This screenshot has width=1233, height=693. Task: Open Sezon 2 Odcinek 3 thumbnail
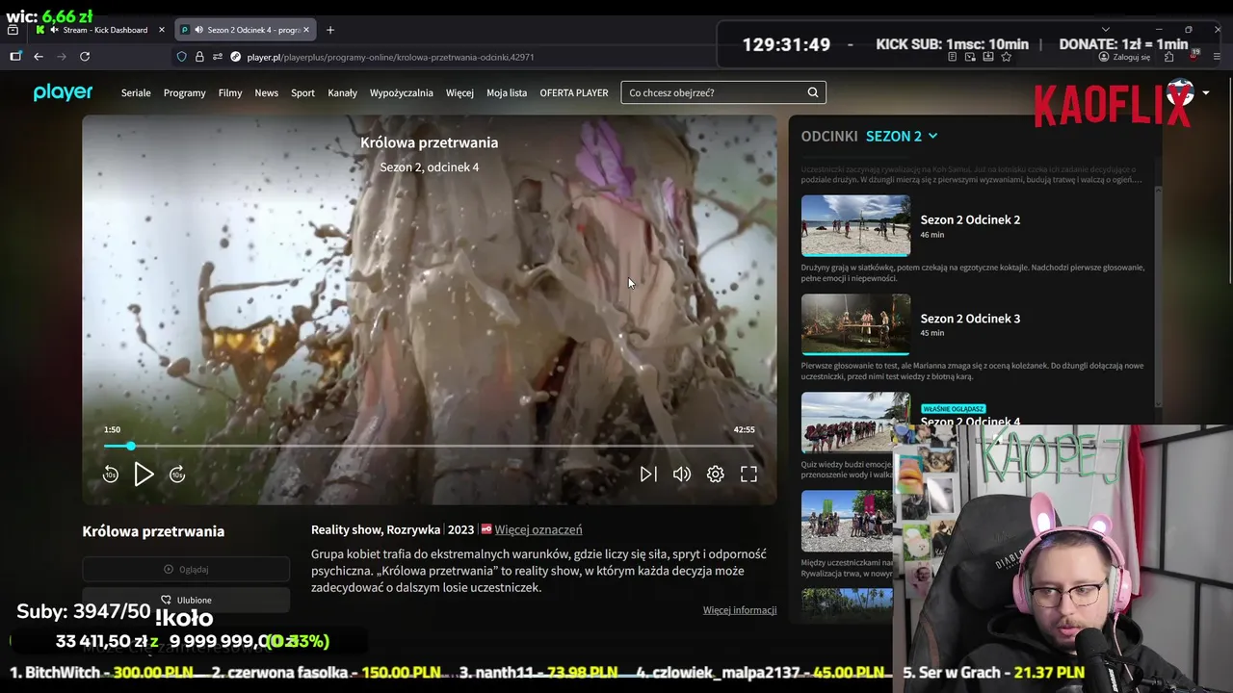[855, 324]
